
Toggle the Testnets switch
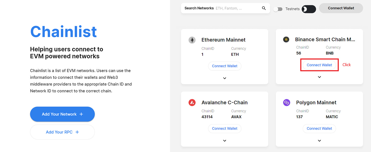click(278, 9)
